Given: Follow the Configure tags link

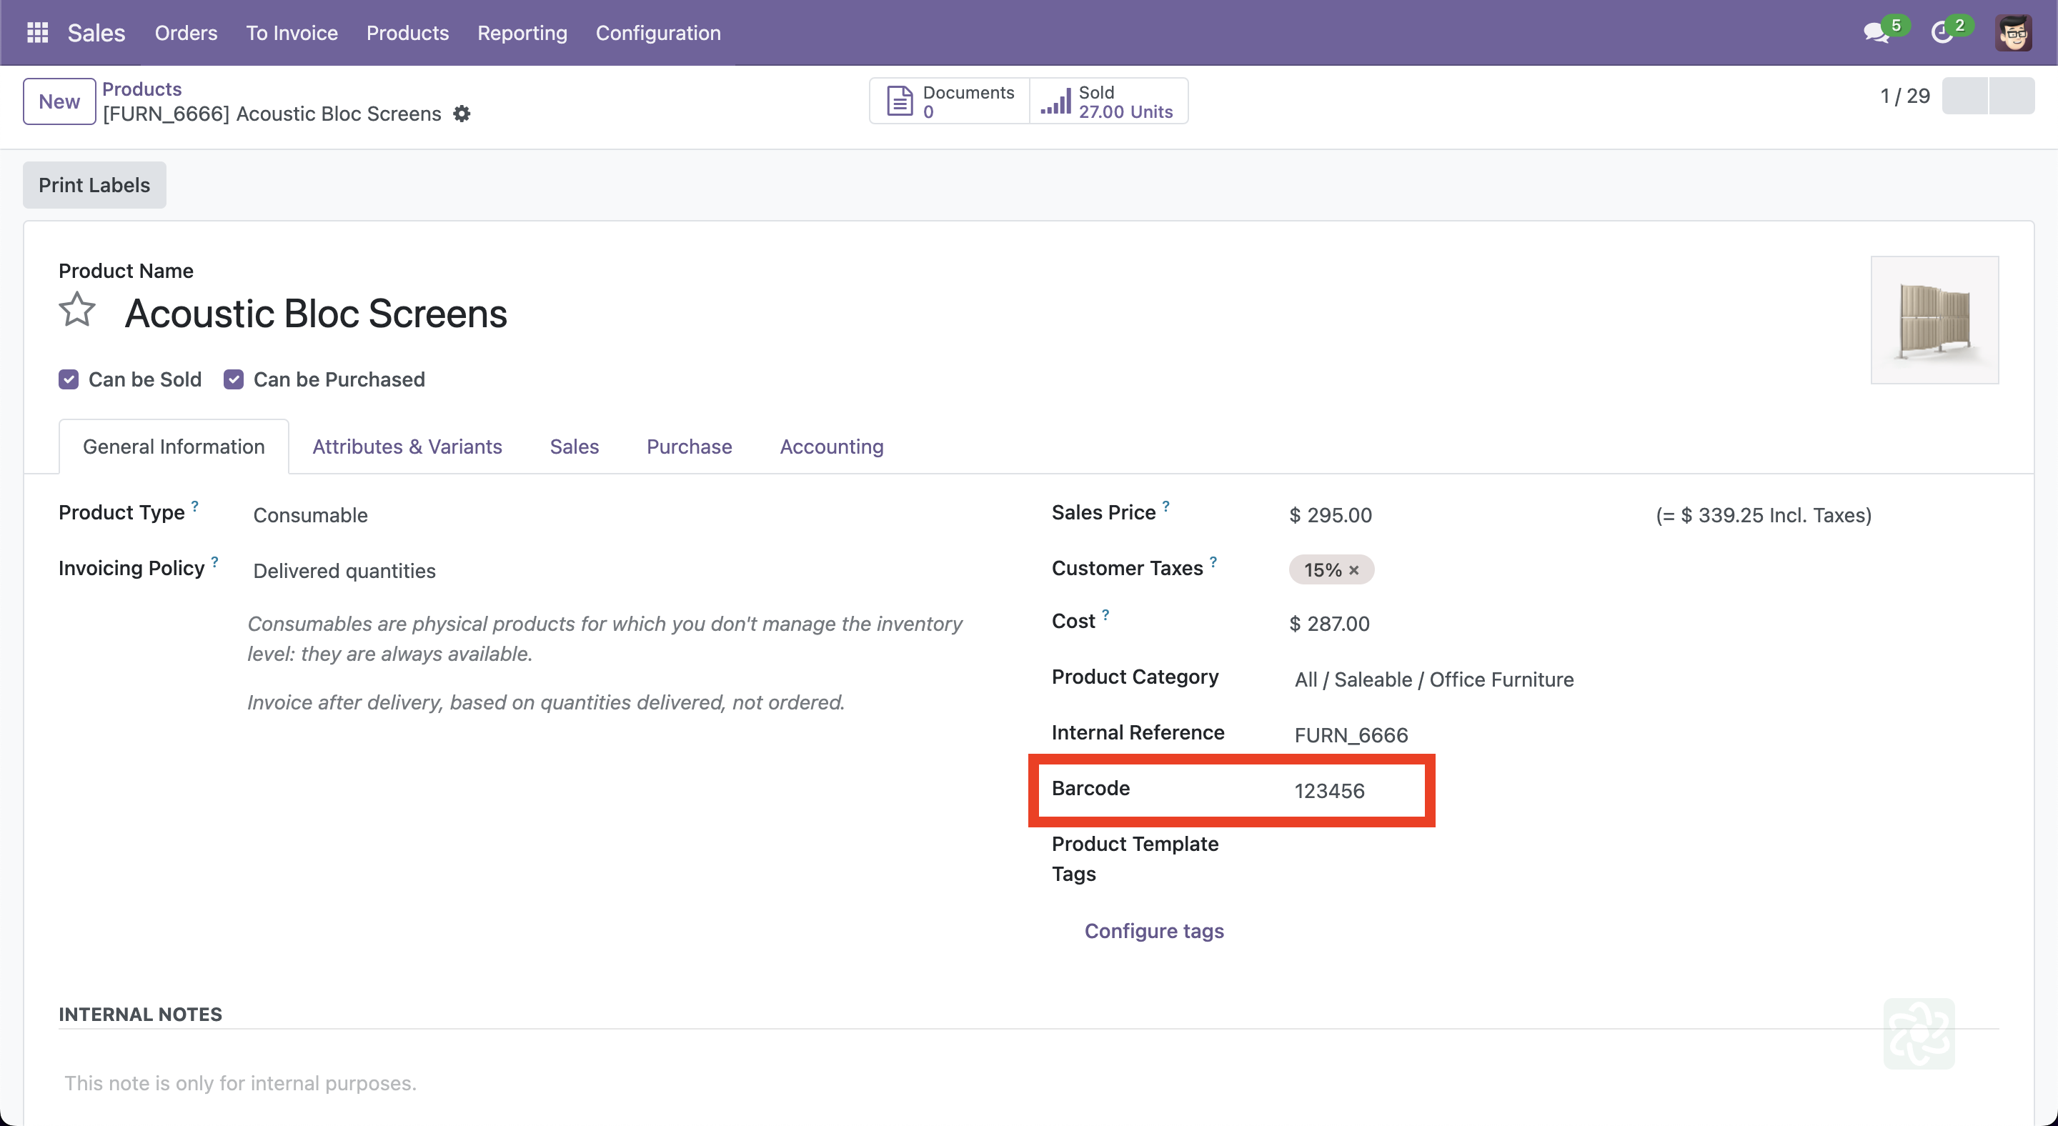Looking at the screenshot, I should 1153,930.
